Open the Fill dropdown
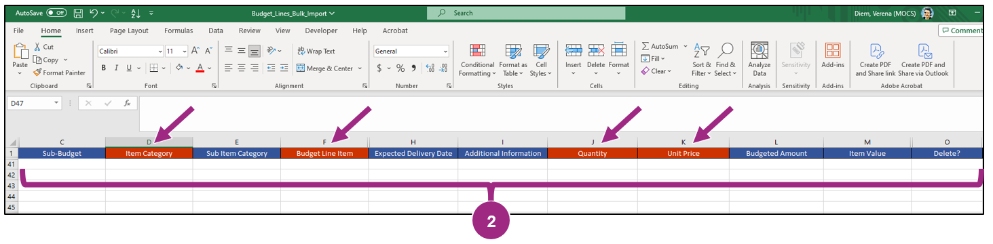The width and height of the screenshot is (993, 244). pos(654,58)
